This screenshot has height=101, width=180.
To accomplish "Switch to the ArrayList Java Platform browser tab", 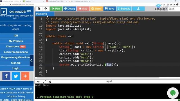I will (56, 1).
